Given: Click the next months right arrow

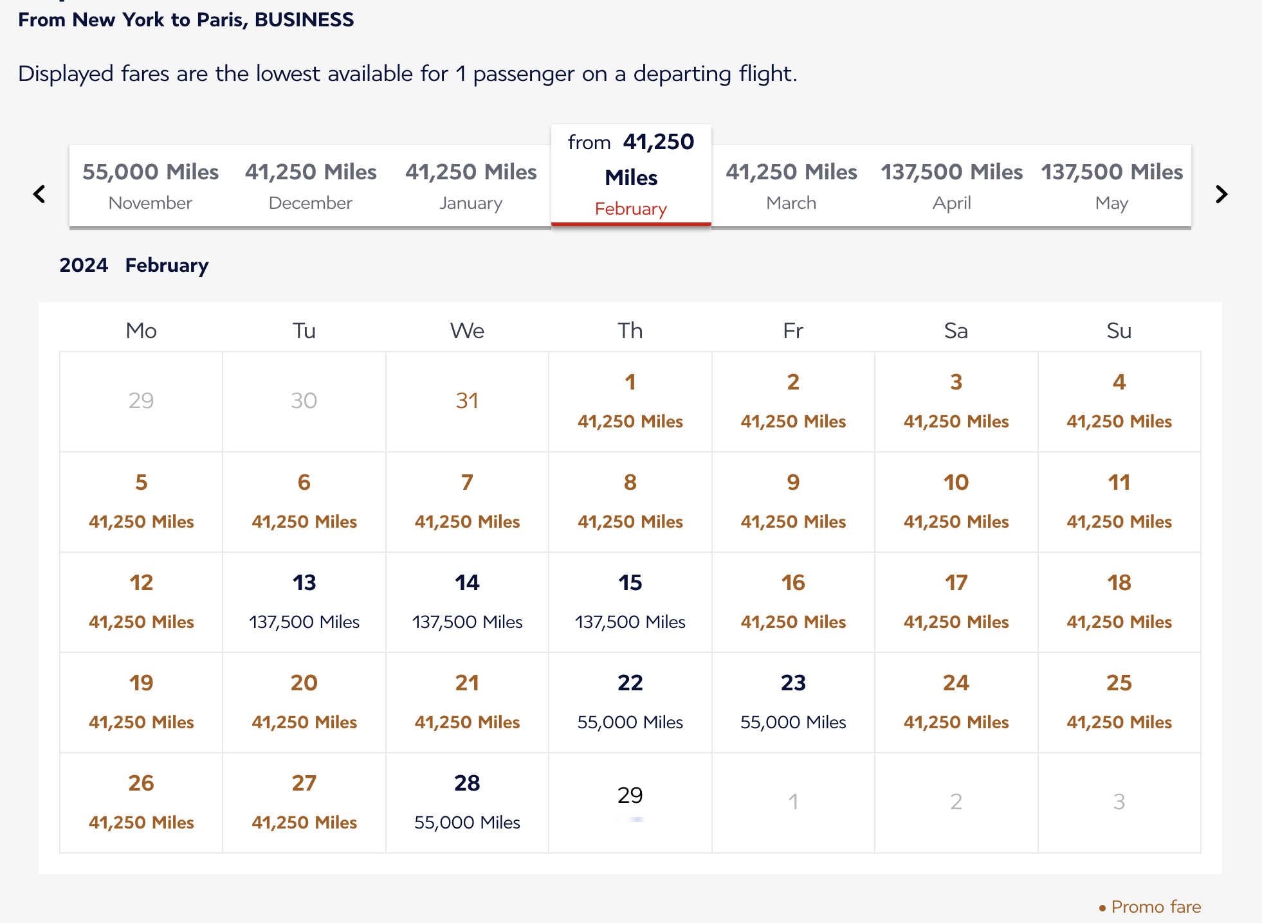Looking at the screenshot, I should (x=1221, y=194).
